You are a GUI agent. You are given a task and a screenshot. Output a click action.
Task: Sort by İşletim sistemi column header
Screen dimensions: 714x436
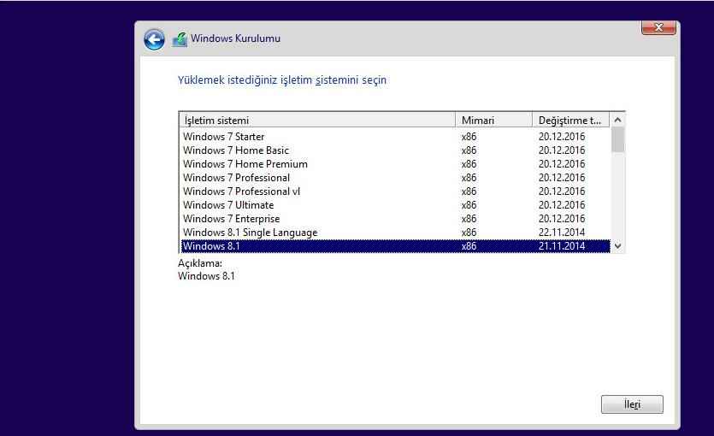click(x=316, y=121)
